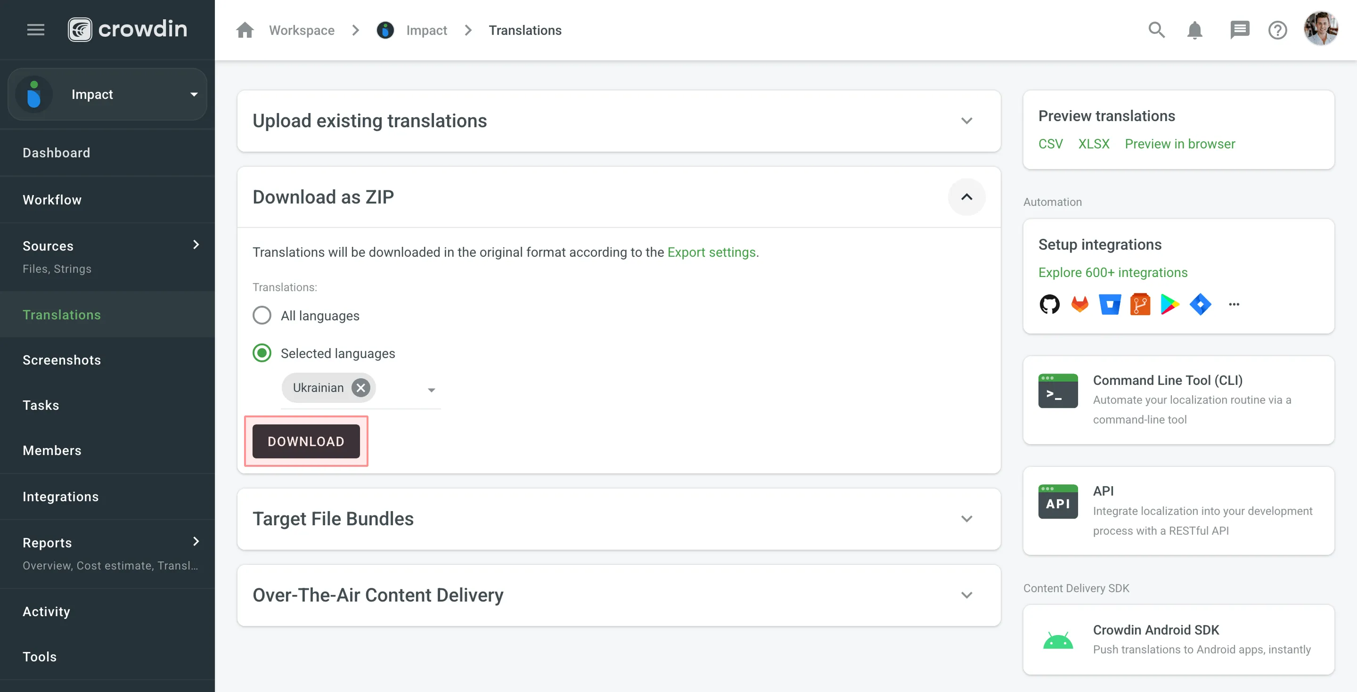Remove the Ukrainian language chip
The height and width of the screenshot is (692, 1357).
pos(361,388)
